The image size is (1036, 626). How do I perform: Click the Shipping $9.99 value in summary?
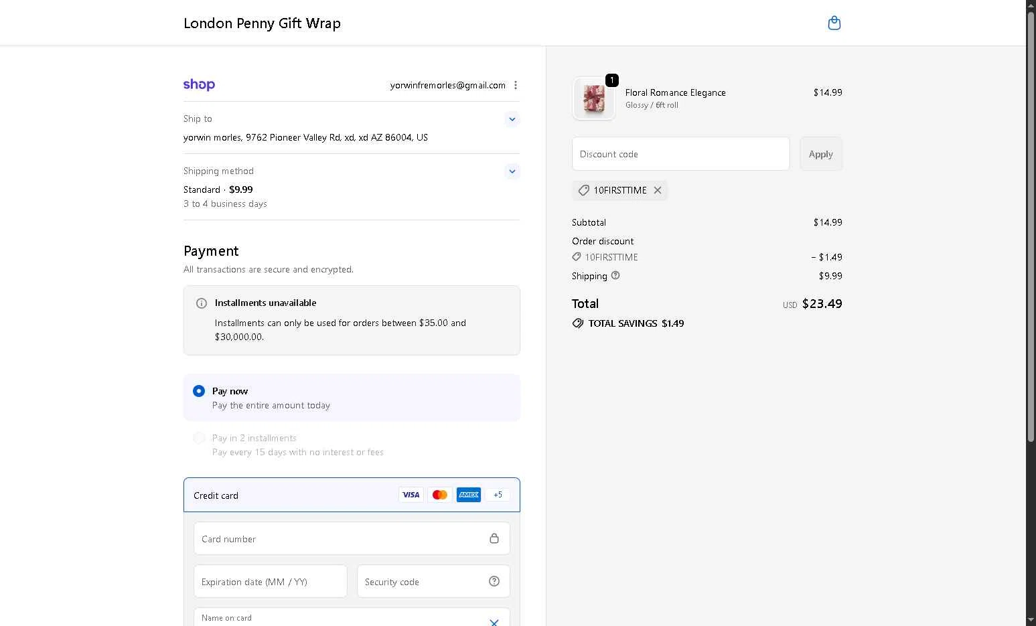coord(830,276)
